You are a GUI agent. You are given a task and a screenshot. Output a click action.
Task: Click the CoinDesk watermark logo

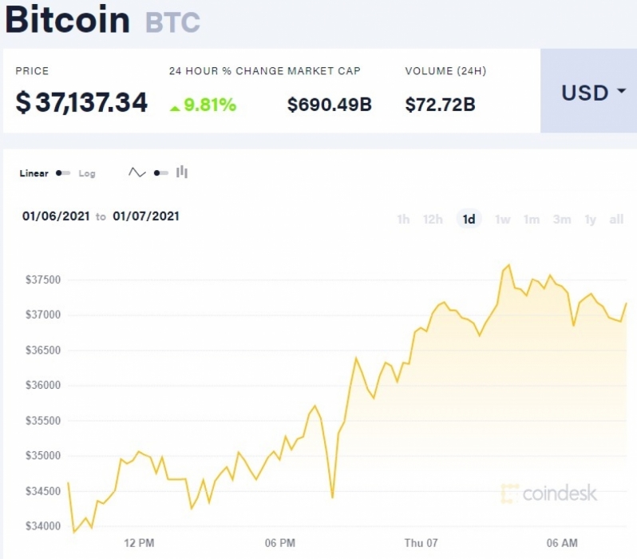[x=549, y=494]
